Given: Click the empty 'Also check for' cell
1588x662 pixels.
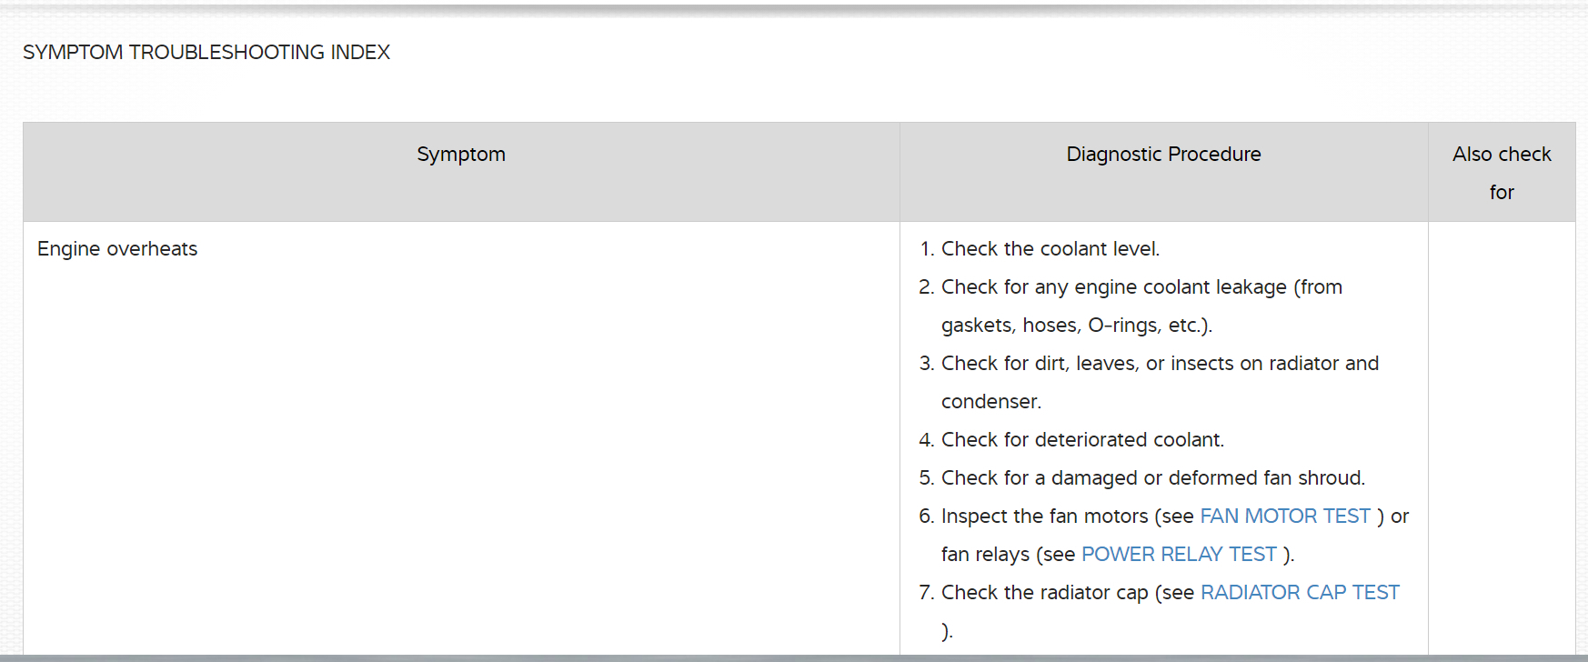Looking at the screenshot, I should pos(1502,436).
